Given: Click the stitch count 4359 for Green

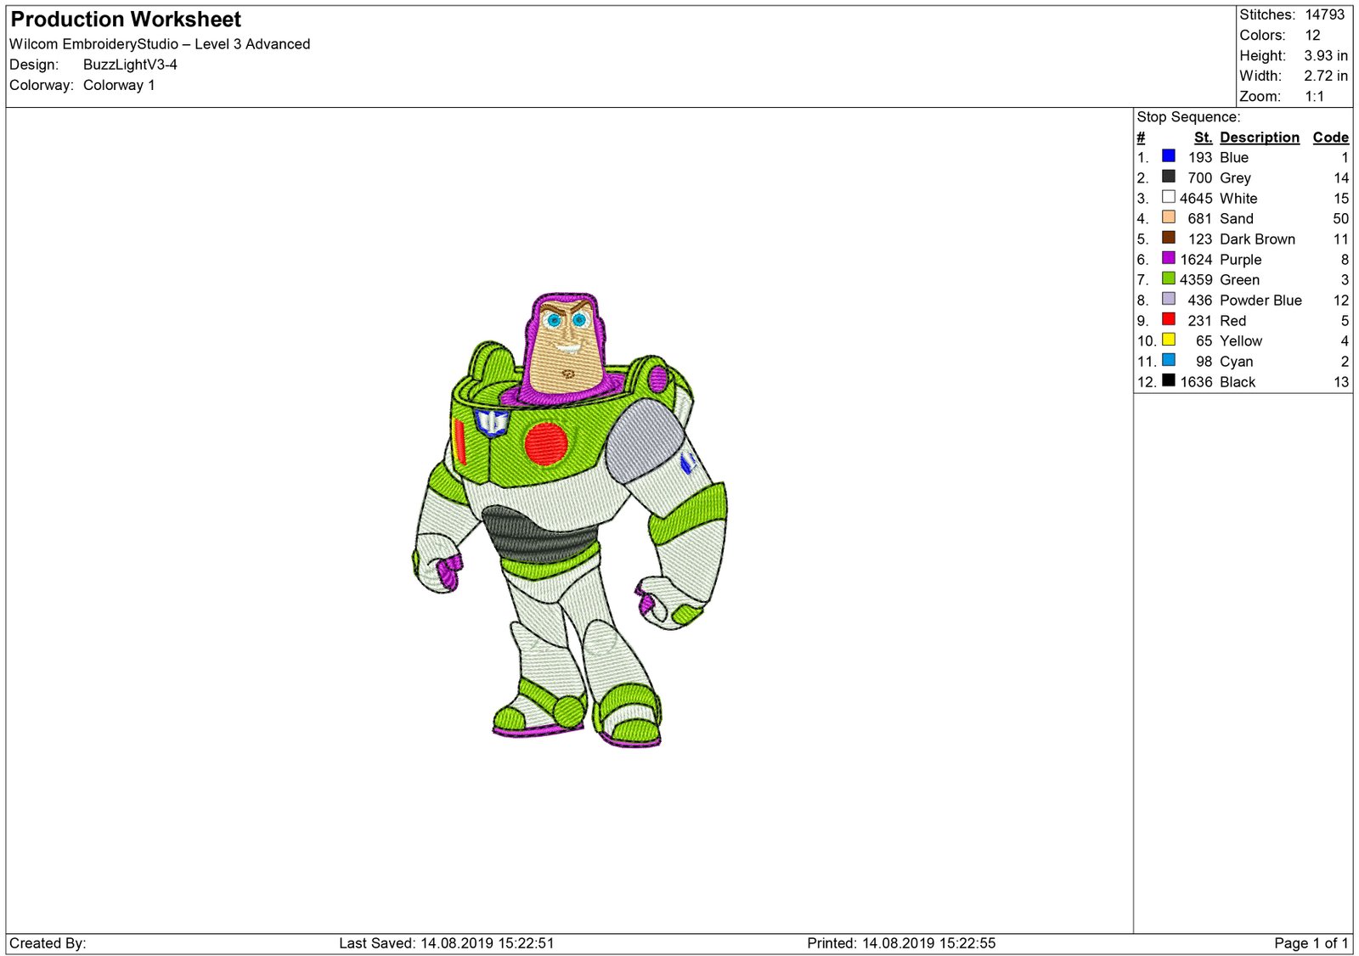Looking at the screenshot, I should click(x=1196, y=280).
